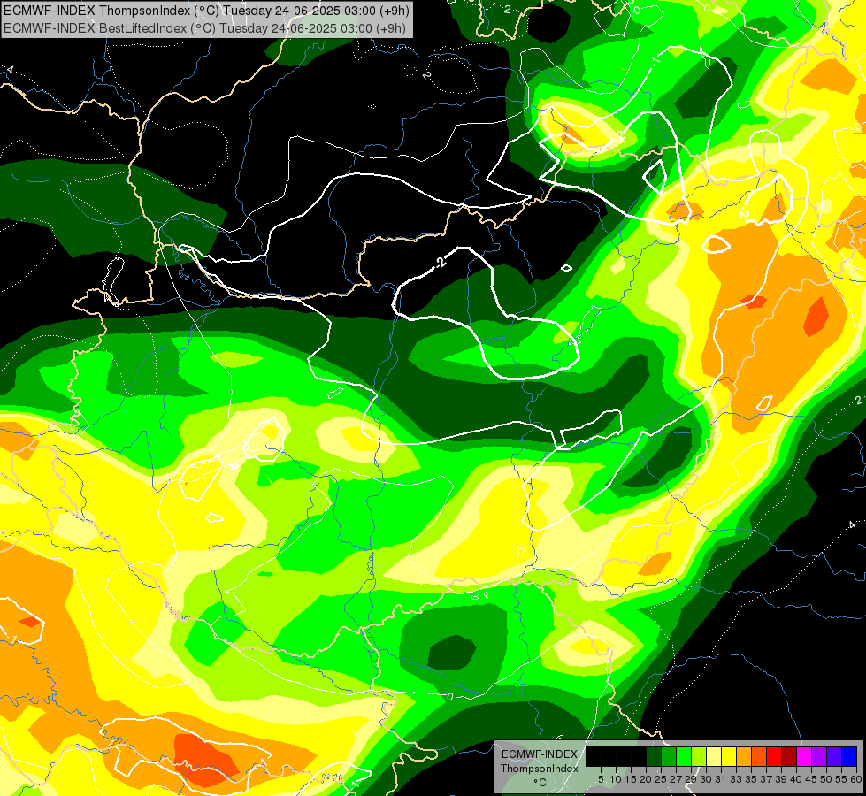Click the dark green 20-25 legend swatch

click(654, 756)
